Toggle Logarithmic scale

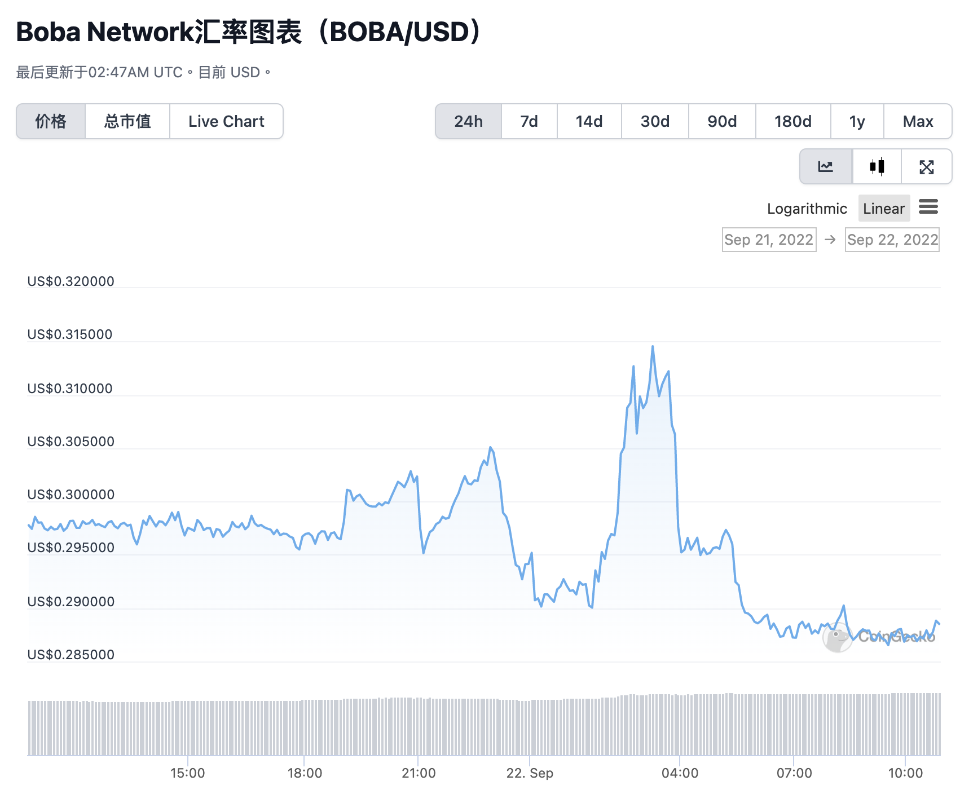807,209
